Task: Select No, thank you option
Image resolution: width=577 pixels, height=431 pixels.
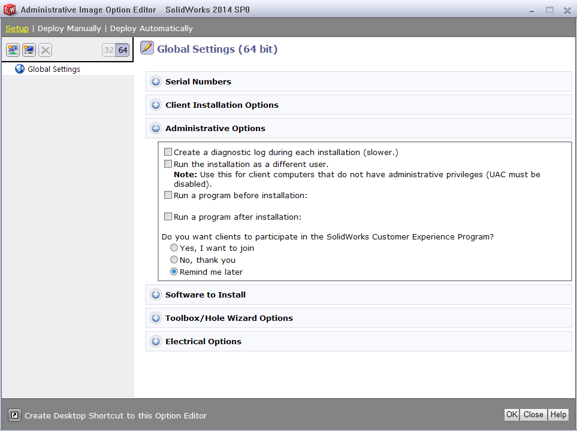Action: [x=174, y=260]
